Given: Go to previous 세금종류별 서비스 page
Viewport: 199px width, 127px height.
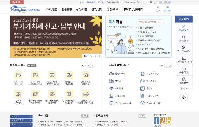Looking at the screenshot, I should [x=166, y=66].
